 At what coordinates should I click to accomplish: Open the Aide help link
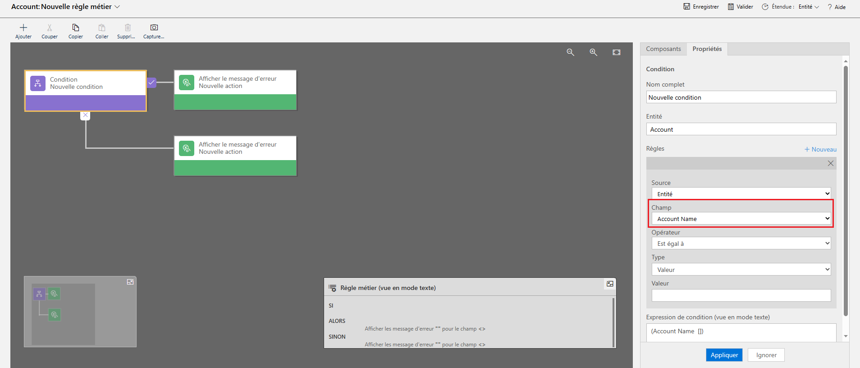pyautogui.click(x=837, y=7)
